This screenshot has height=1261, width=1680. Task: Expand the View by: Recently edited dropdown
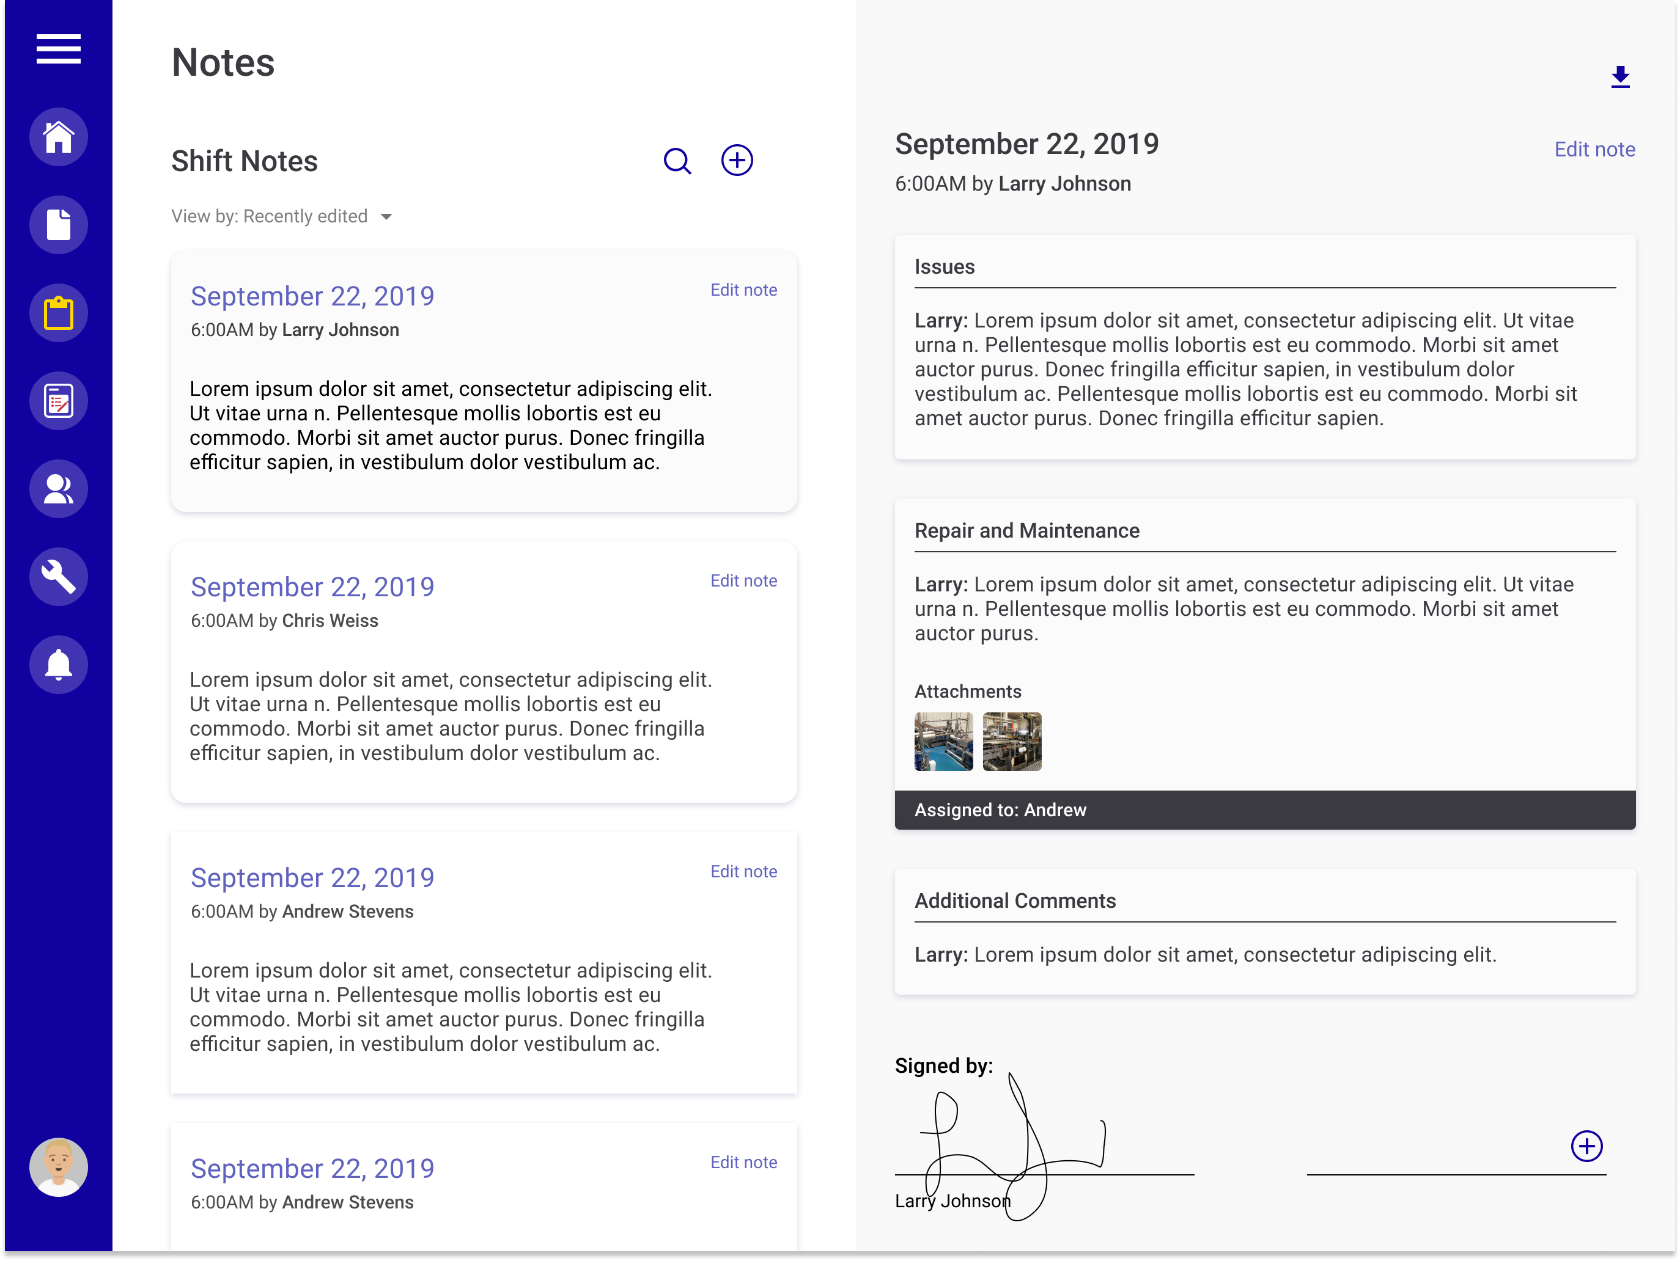[x=282, y=216]
